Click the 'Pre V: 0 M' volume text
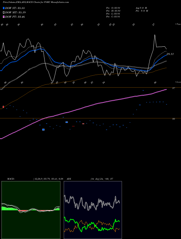181x239 pixels. click(x=142, y=11)
